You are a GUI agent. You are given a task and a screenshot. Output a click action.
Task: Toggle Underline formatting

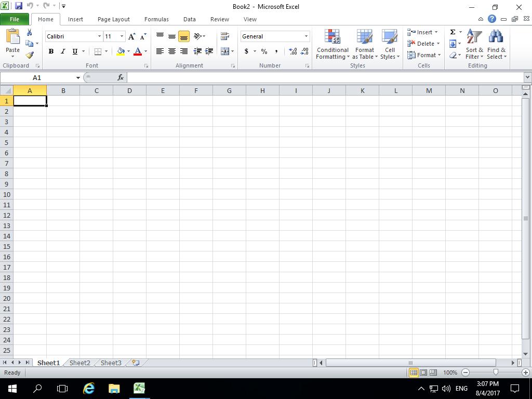(x=75, y=51)
